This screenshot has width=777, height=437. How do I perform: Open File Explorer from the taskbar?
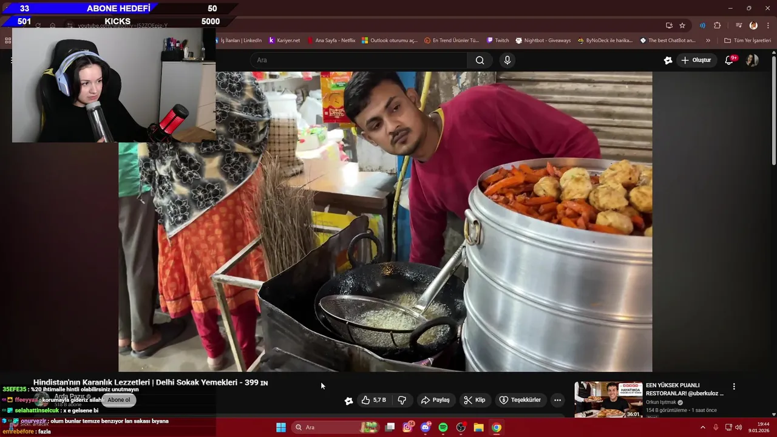tap(478, 427)
